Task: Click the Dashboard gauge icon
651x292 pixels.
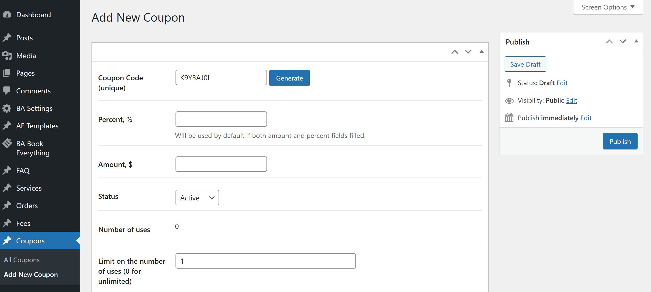Action: (x=7, y=15)
